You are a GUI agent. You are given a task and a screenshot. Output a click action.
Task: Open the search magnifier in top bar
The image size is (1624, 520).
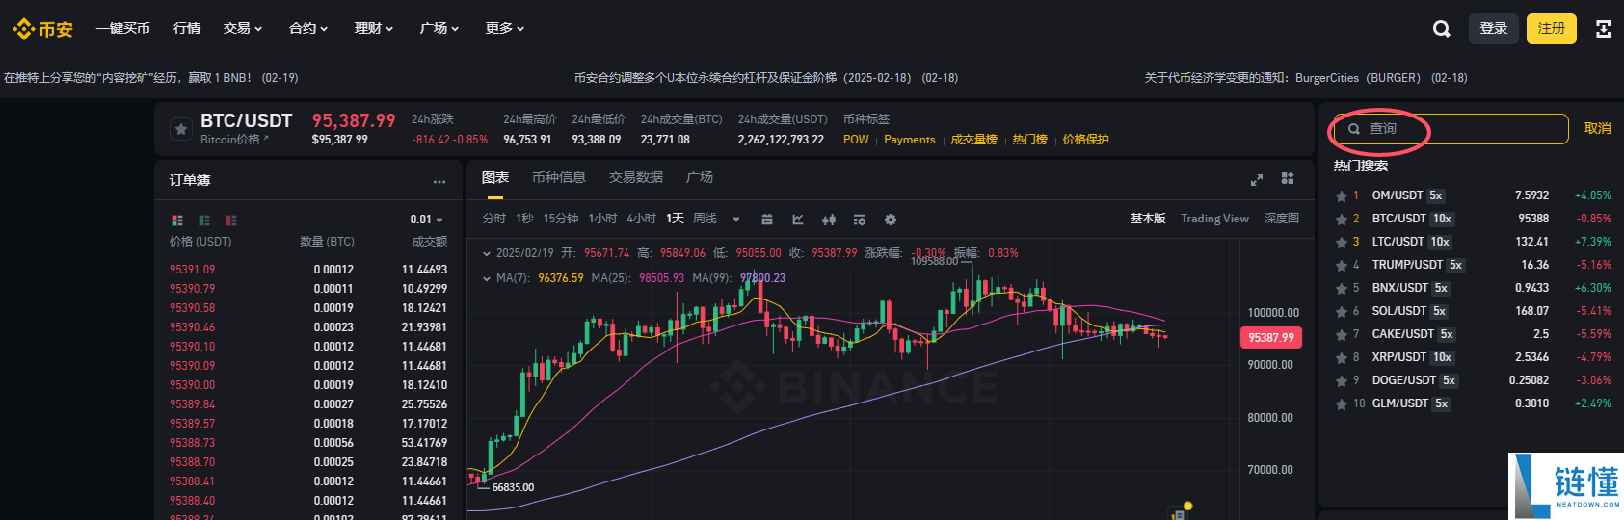[1442, 29]
